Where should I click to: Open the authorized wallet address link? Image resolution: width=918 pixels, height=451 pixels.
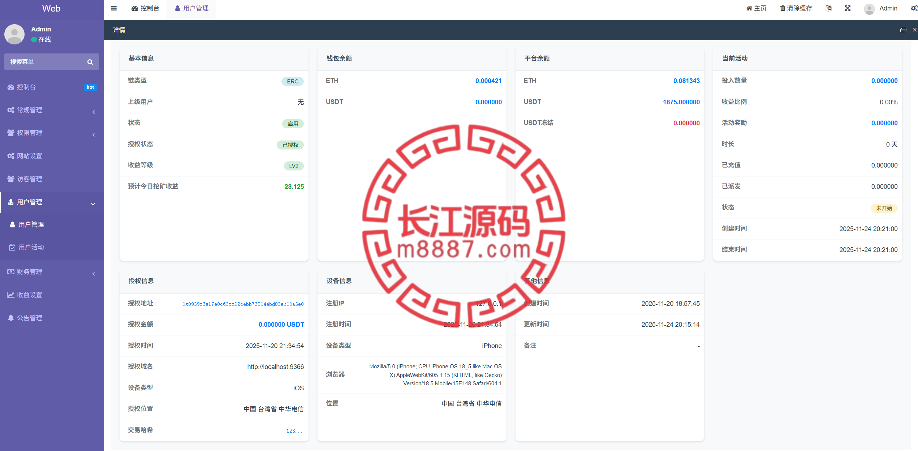point(243,304)
